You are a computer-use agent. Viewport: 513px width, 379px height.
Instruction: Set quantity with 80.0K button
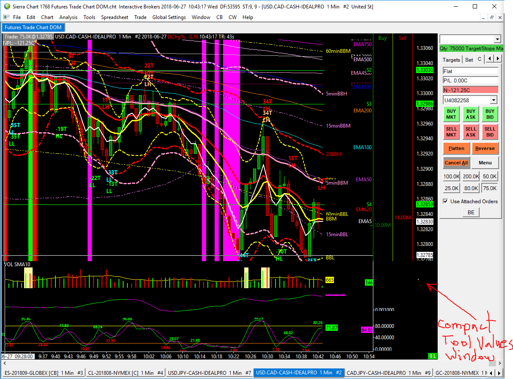pos(471,188)
